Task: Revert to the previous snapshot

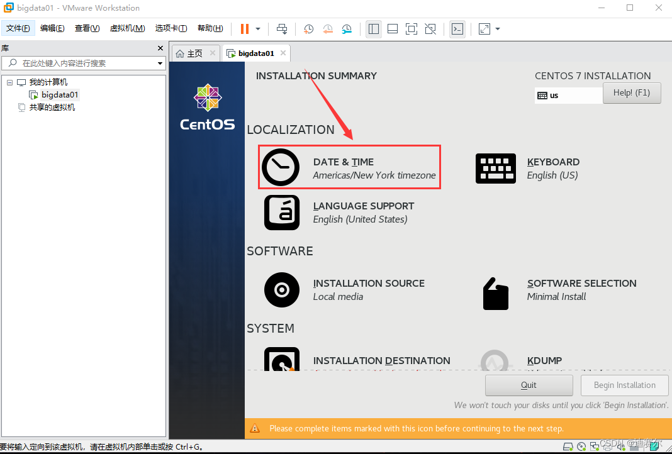Action: pyautogui.click(x=328, y=29)
